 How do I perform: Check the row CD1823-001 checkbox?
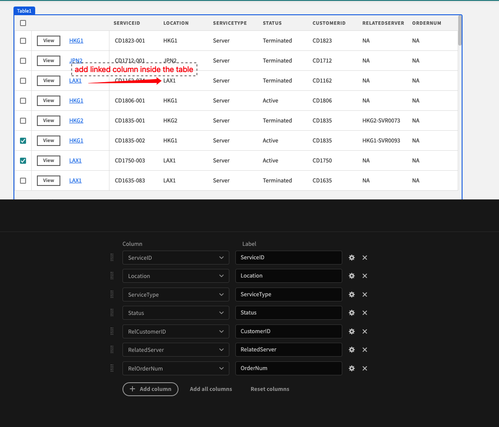click(x=23, y=41)
